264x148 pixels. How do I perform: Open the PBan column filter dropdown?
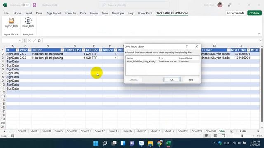click(30, 50)
